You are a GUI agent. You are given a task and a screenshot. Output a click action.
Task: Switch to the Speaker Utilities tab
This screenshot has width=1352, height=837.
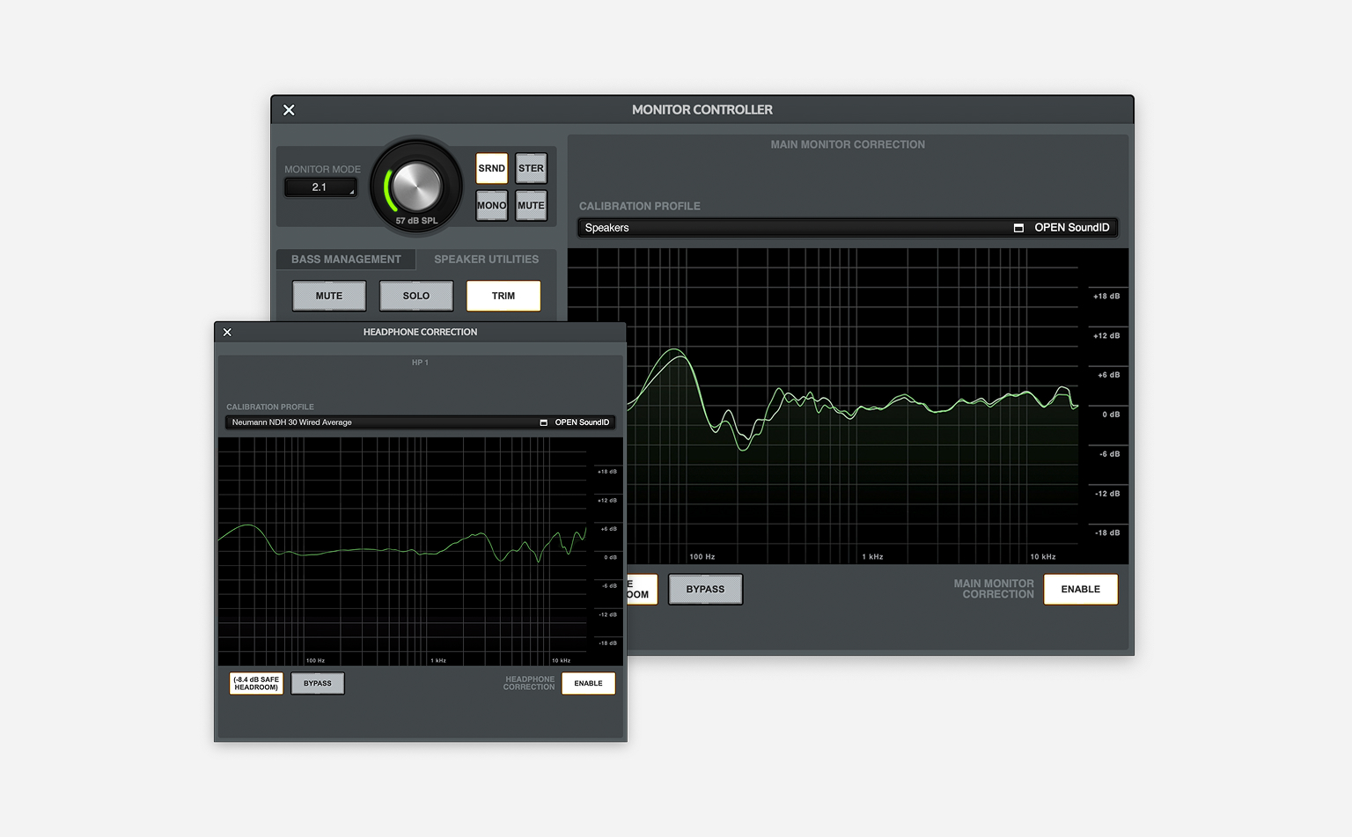(x=486, y=260)
